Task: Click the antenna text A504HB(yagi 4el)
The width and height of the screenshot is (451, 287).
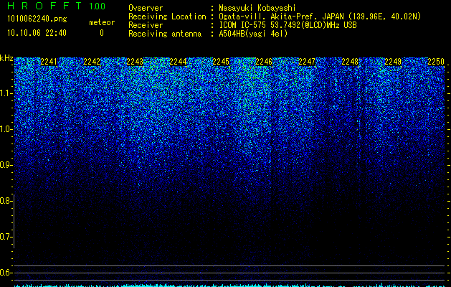Action: point(253,34)
